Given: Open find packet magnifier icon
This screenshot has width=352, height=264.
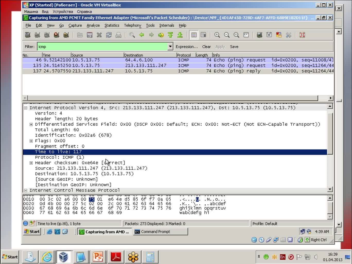Looking at the screenshot, I should 132,35.
